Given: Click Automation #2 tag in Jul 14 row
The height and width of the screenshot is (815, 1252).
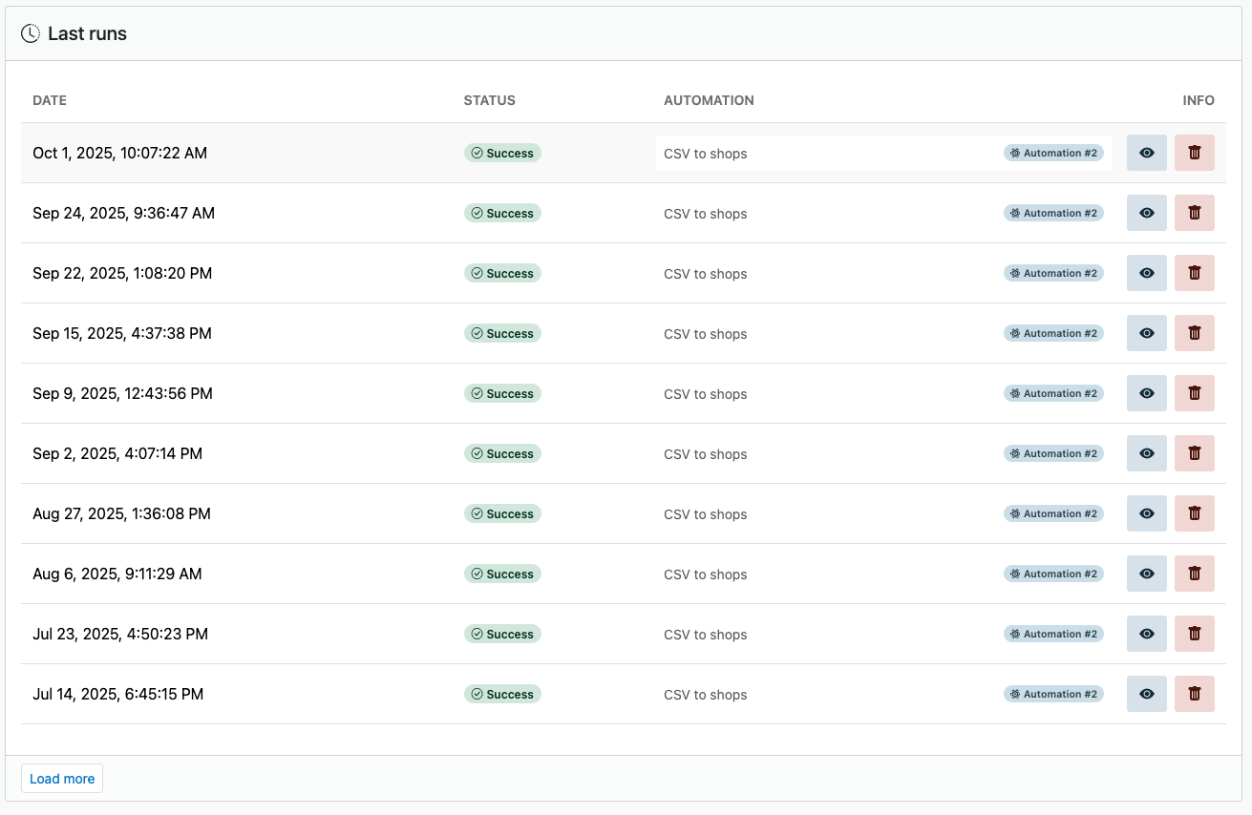Looking at the screenshot, I should tap(1053, 694).
